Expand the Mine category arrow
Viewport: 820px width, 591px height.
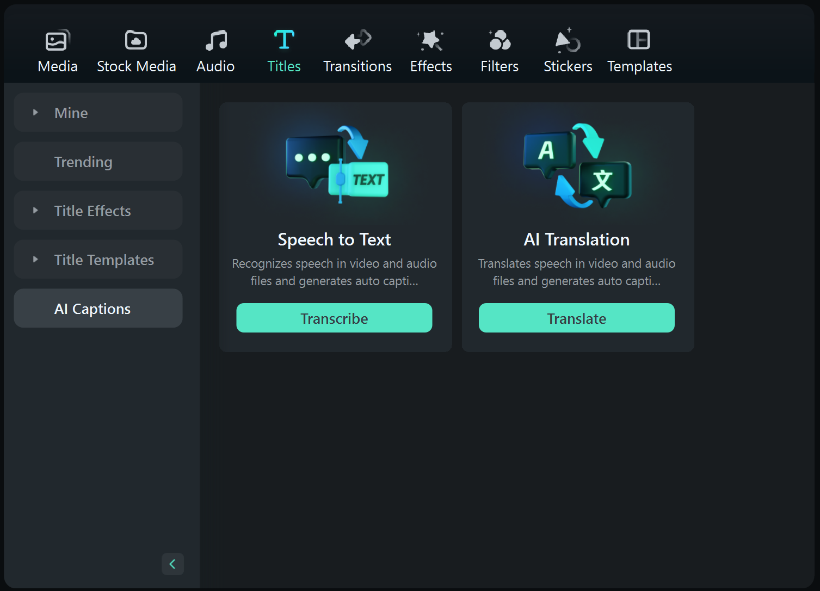coord(35,113)
